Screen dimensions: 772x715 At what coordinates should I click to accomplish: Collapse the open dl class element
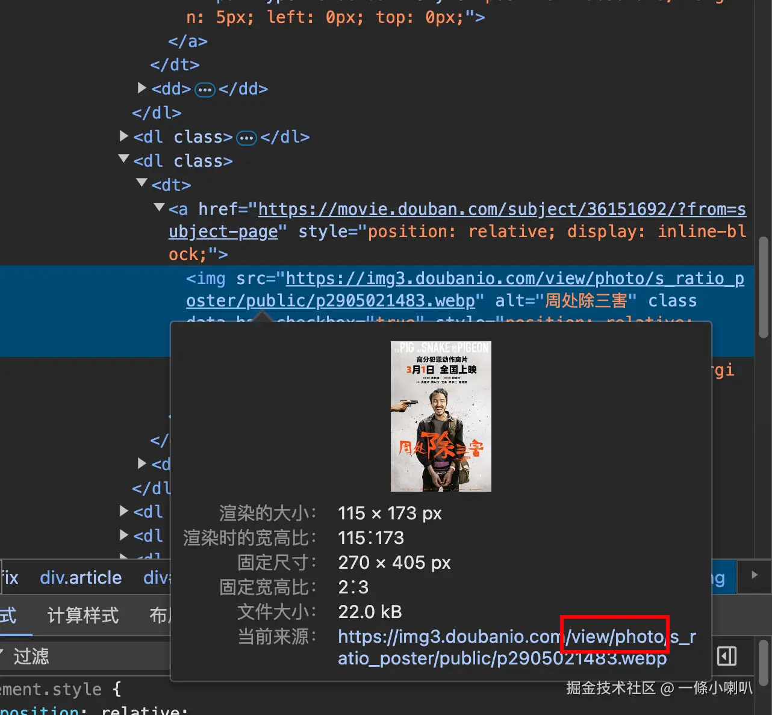124,159
